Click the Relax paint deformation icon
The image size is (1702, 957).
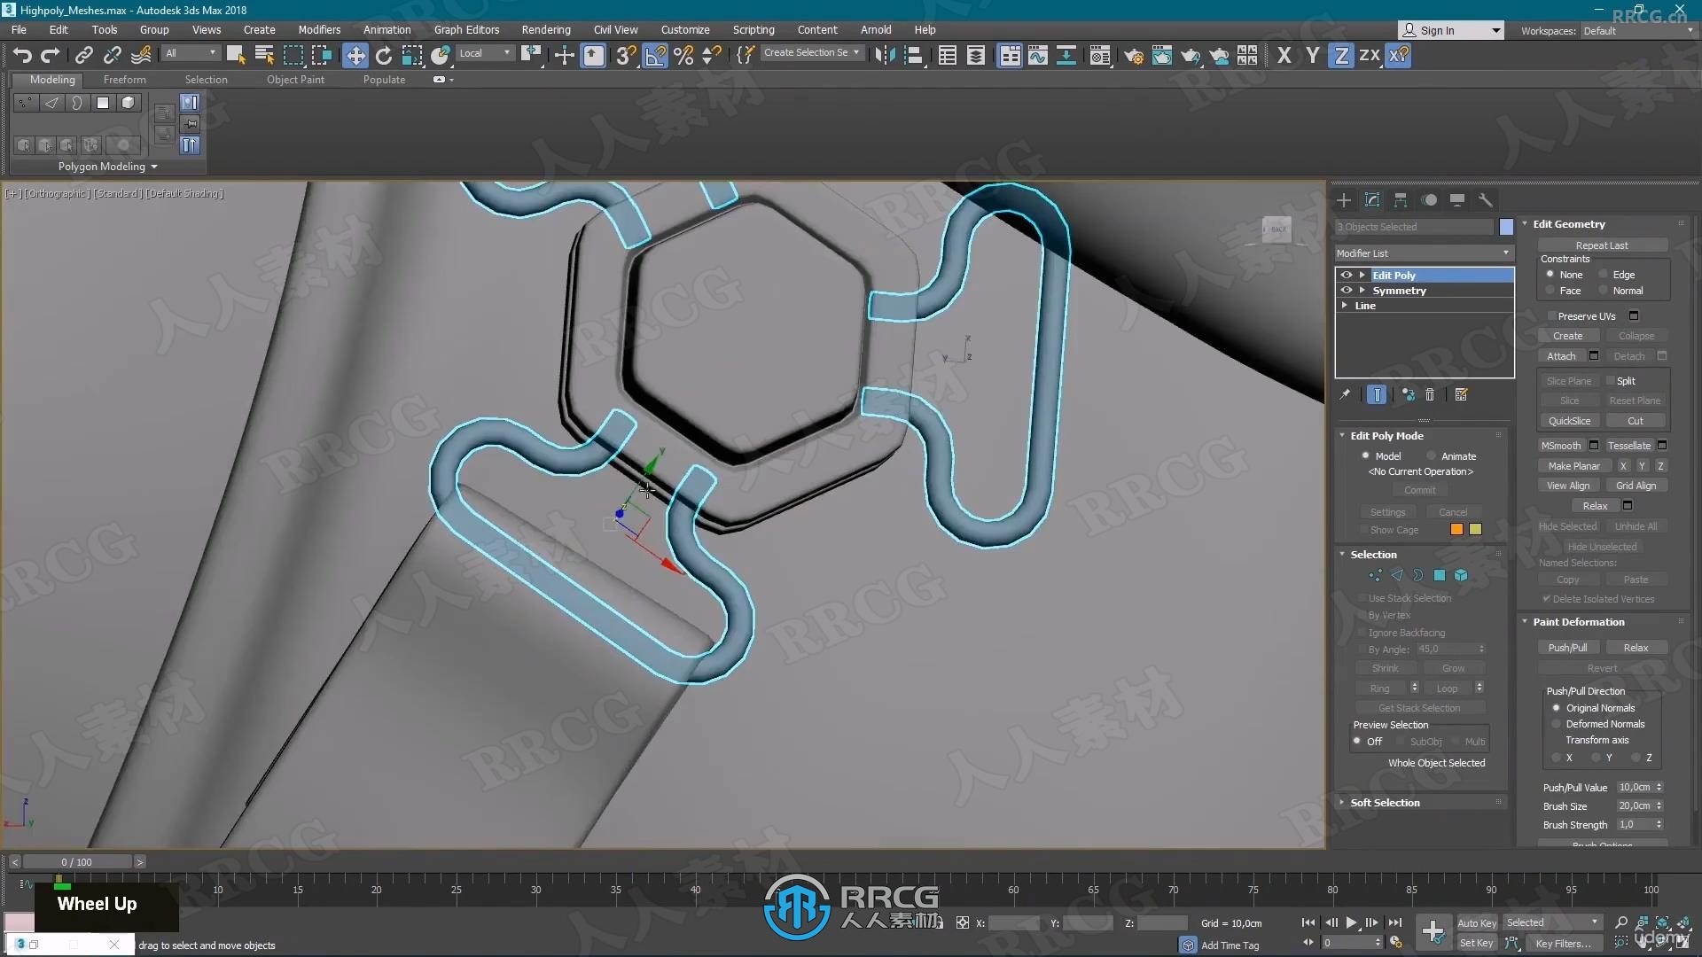(x=1636, y=648)
